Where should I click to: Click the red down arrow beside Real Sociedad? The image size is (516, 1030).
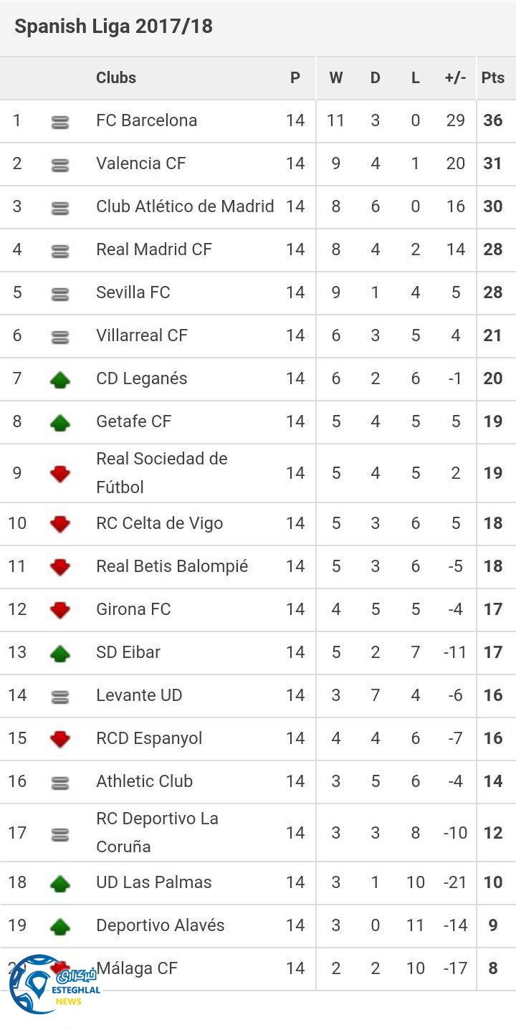(x=60, y=474)
